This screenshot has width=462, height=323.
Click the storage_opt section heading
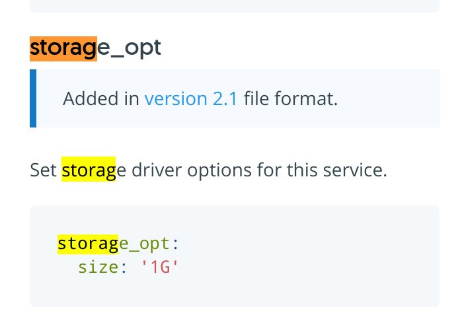pyautogui.click(x=95, y=48)
